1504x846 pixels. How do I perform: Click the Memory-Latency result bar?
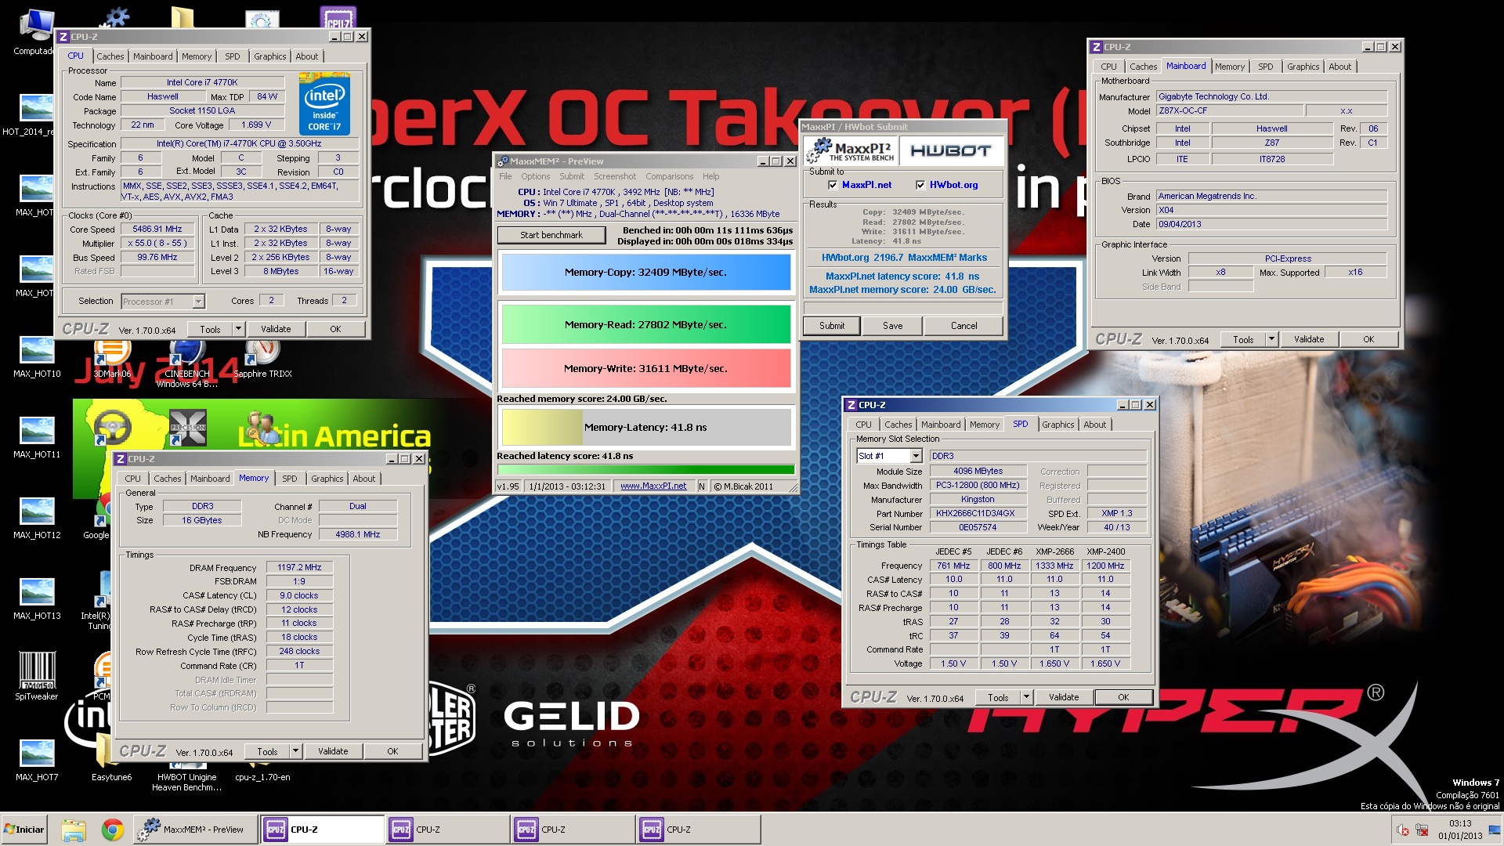coord(645,428)
